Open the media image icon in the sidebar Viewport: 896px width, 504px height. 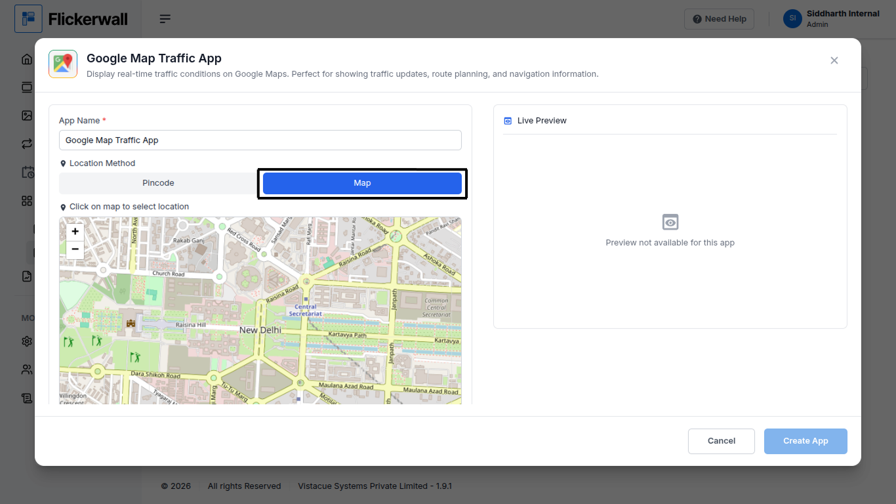tap(27, 115)
